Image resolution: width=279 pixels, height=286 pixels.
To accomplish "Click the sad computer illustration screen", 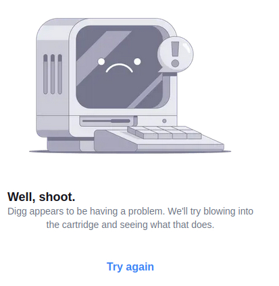I will tap(122, 67).
